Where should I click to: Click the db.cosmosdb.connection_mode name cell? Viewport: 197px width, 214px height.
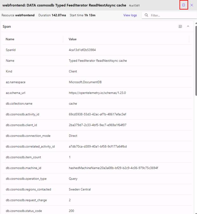28,136
